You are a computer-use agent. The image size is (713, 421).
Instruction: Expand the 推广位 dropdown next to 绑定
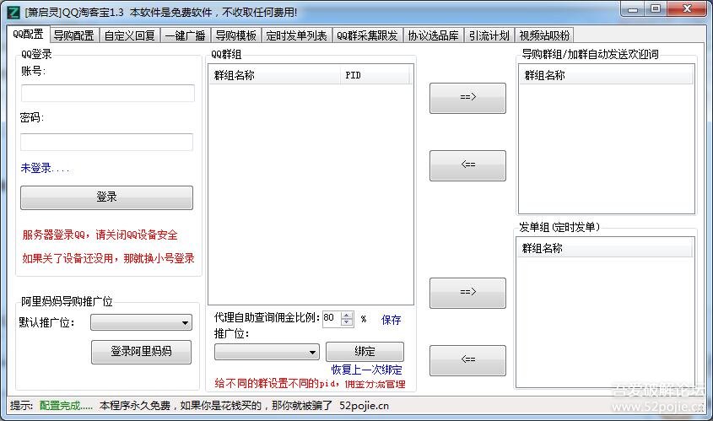(267, 352)
